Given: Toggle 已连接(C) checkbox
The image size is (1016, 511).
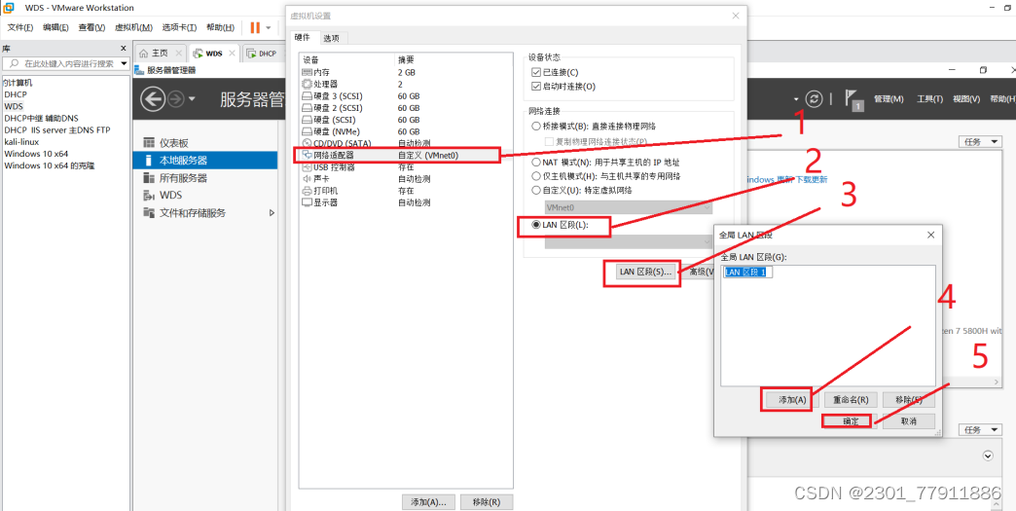Looking at the screenshot, I should point(535,72).
